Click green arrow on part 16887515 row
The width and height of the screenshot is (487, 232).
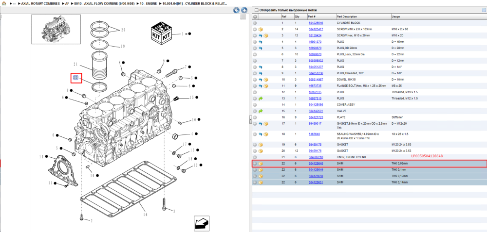coord(261,99)
